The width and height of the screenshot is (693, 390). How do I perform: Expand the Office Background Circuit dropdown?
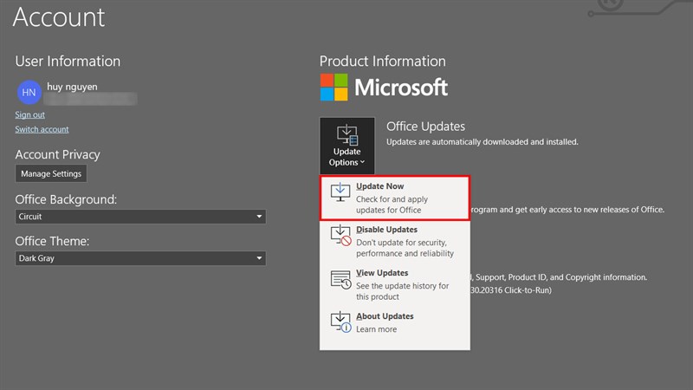coord(140,217)
